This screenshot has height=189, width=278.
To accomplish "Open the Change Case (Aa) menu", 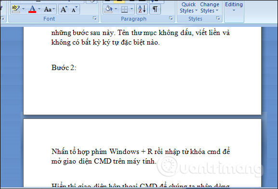I will (50, 9).
